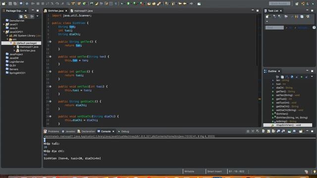
Task: Click Terminate icon in Console toolbar
Action: (248, 131)
